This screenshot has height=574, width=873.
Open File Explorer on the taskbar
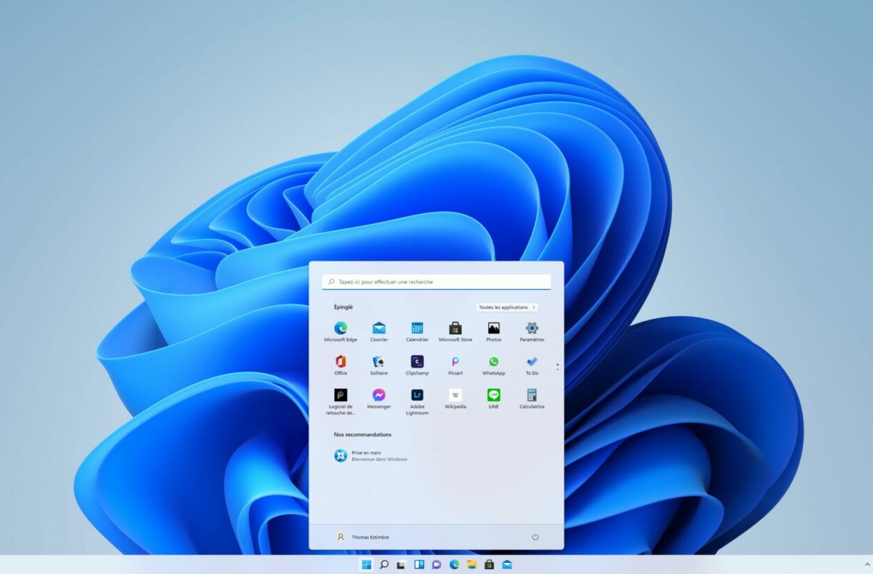472,564
